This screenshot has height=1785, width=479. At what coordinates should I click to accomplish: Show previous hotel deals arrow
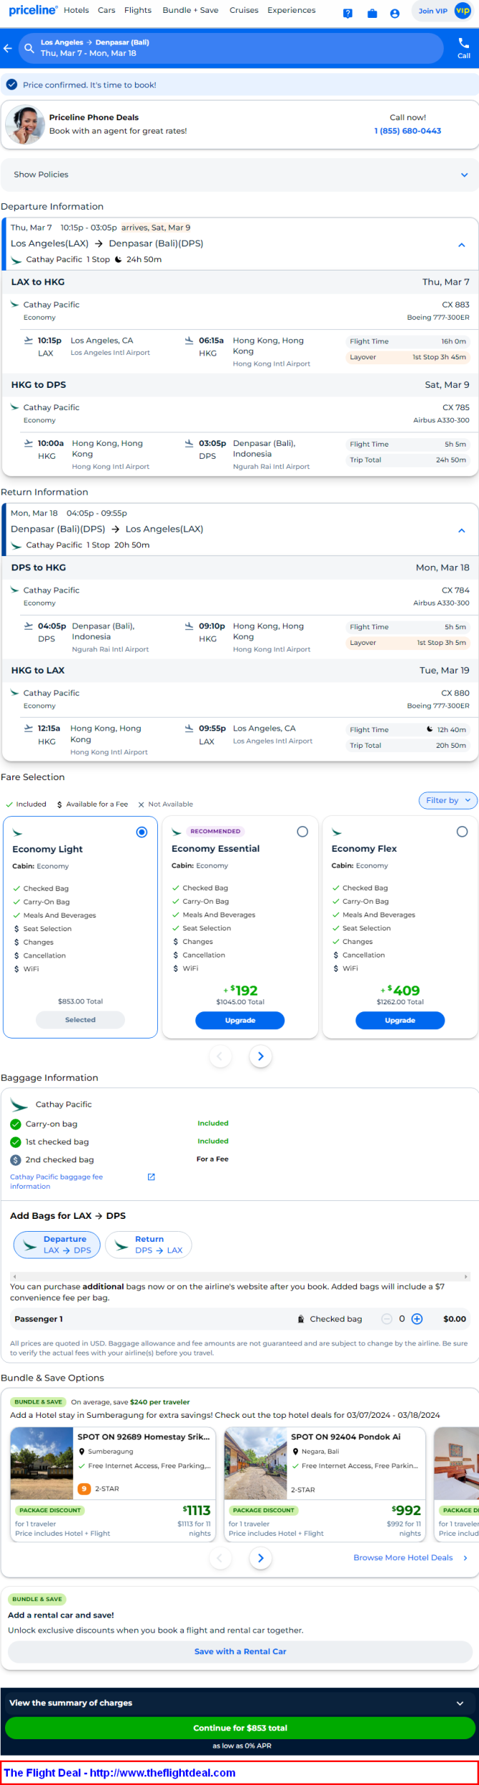tap(219, 1557)
